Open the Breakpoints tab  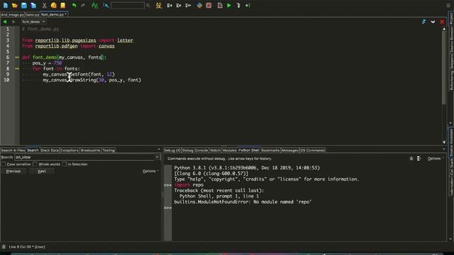90,150
